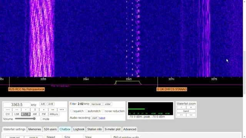
Task: Tune down with the triple-minus button
Action: [8, 110]
